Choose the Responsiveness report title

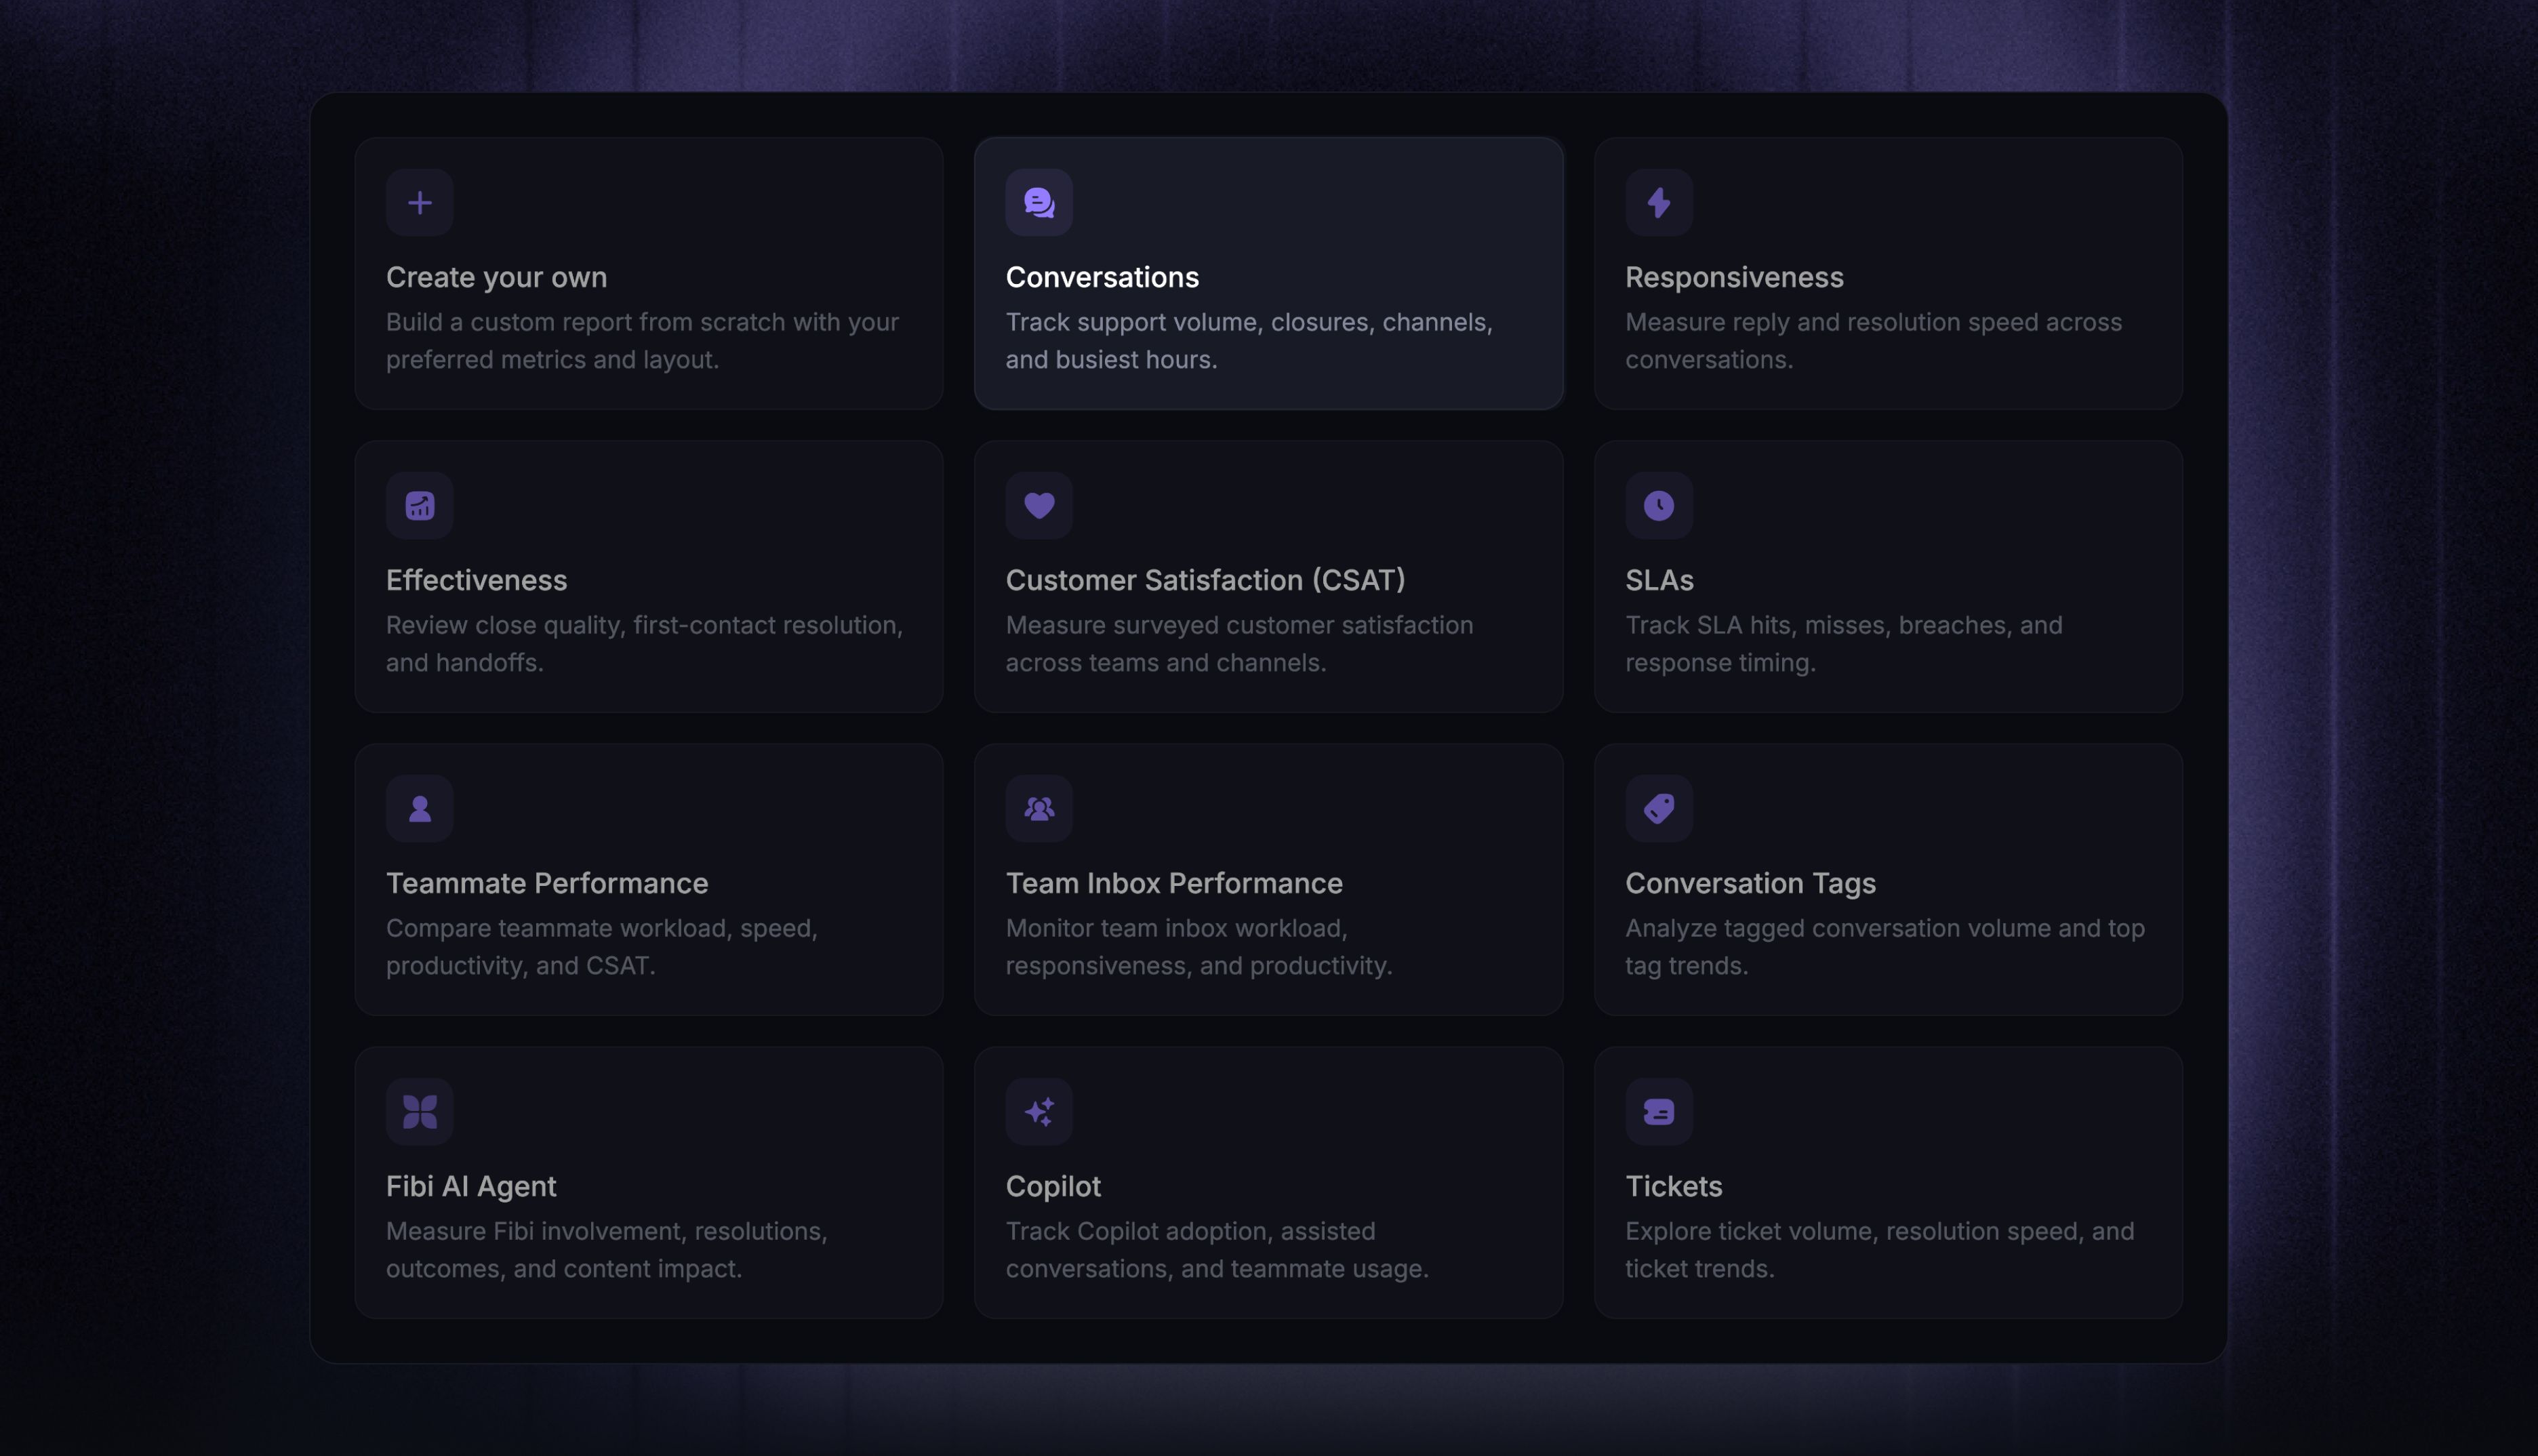(1734, 277)
